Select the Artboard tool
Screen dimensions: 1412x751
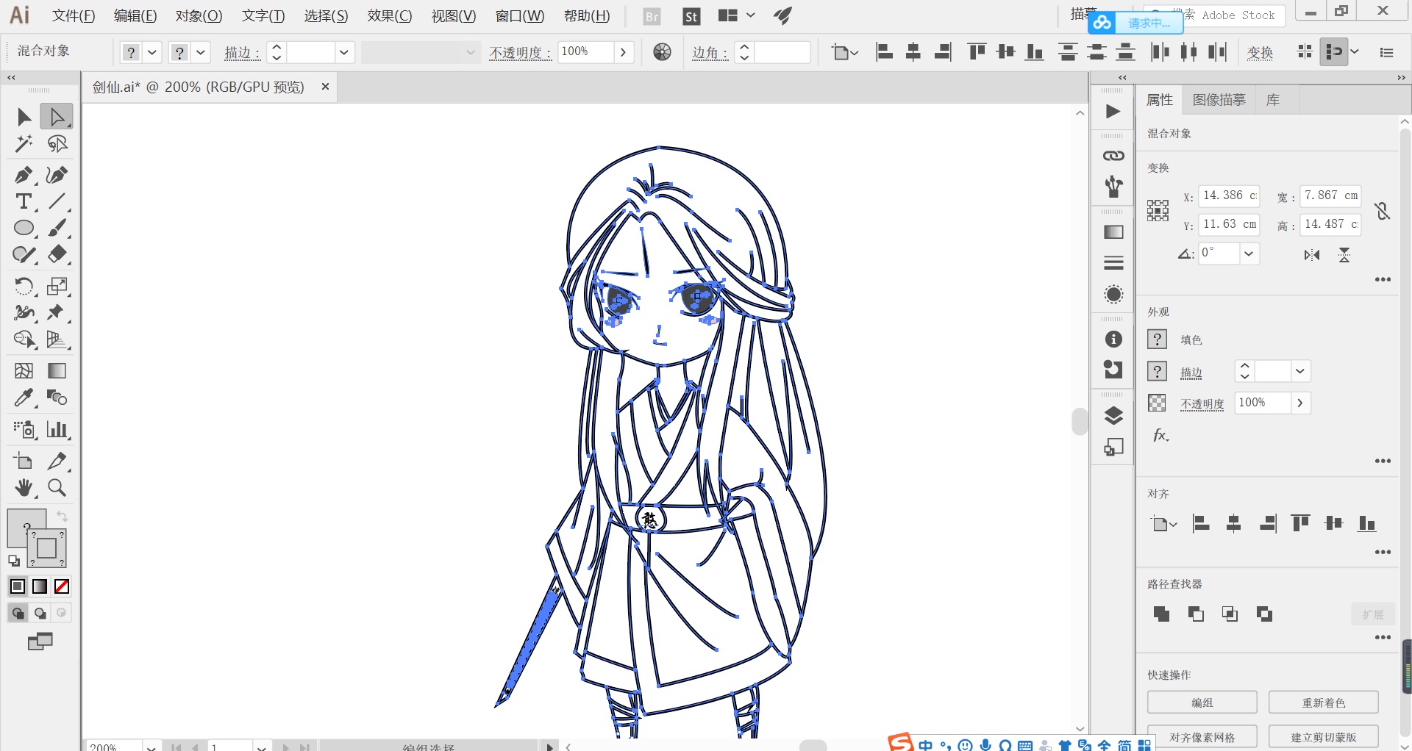(x=24, y=461)
